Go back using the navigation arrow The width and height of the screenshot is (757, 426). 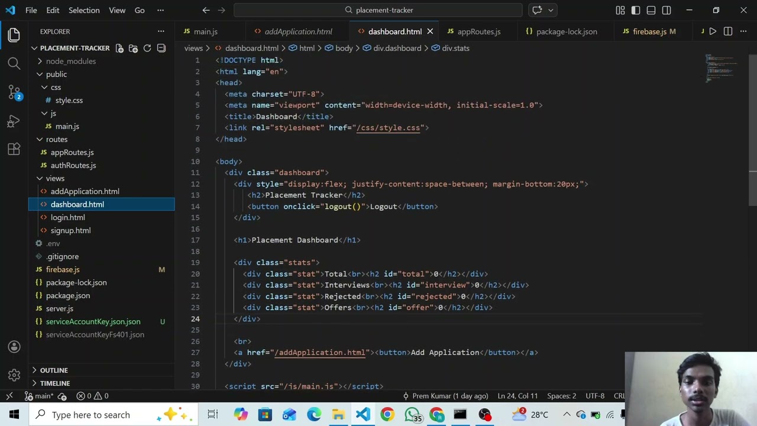coord(206,10)
